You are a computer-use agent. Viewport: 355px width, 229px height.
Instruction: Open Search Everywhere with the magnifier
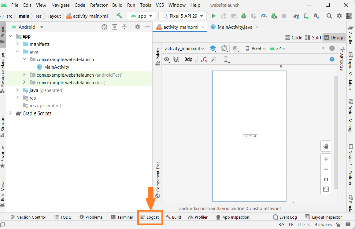click(329, 16)
